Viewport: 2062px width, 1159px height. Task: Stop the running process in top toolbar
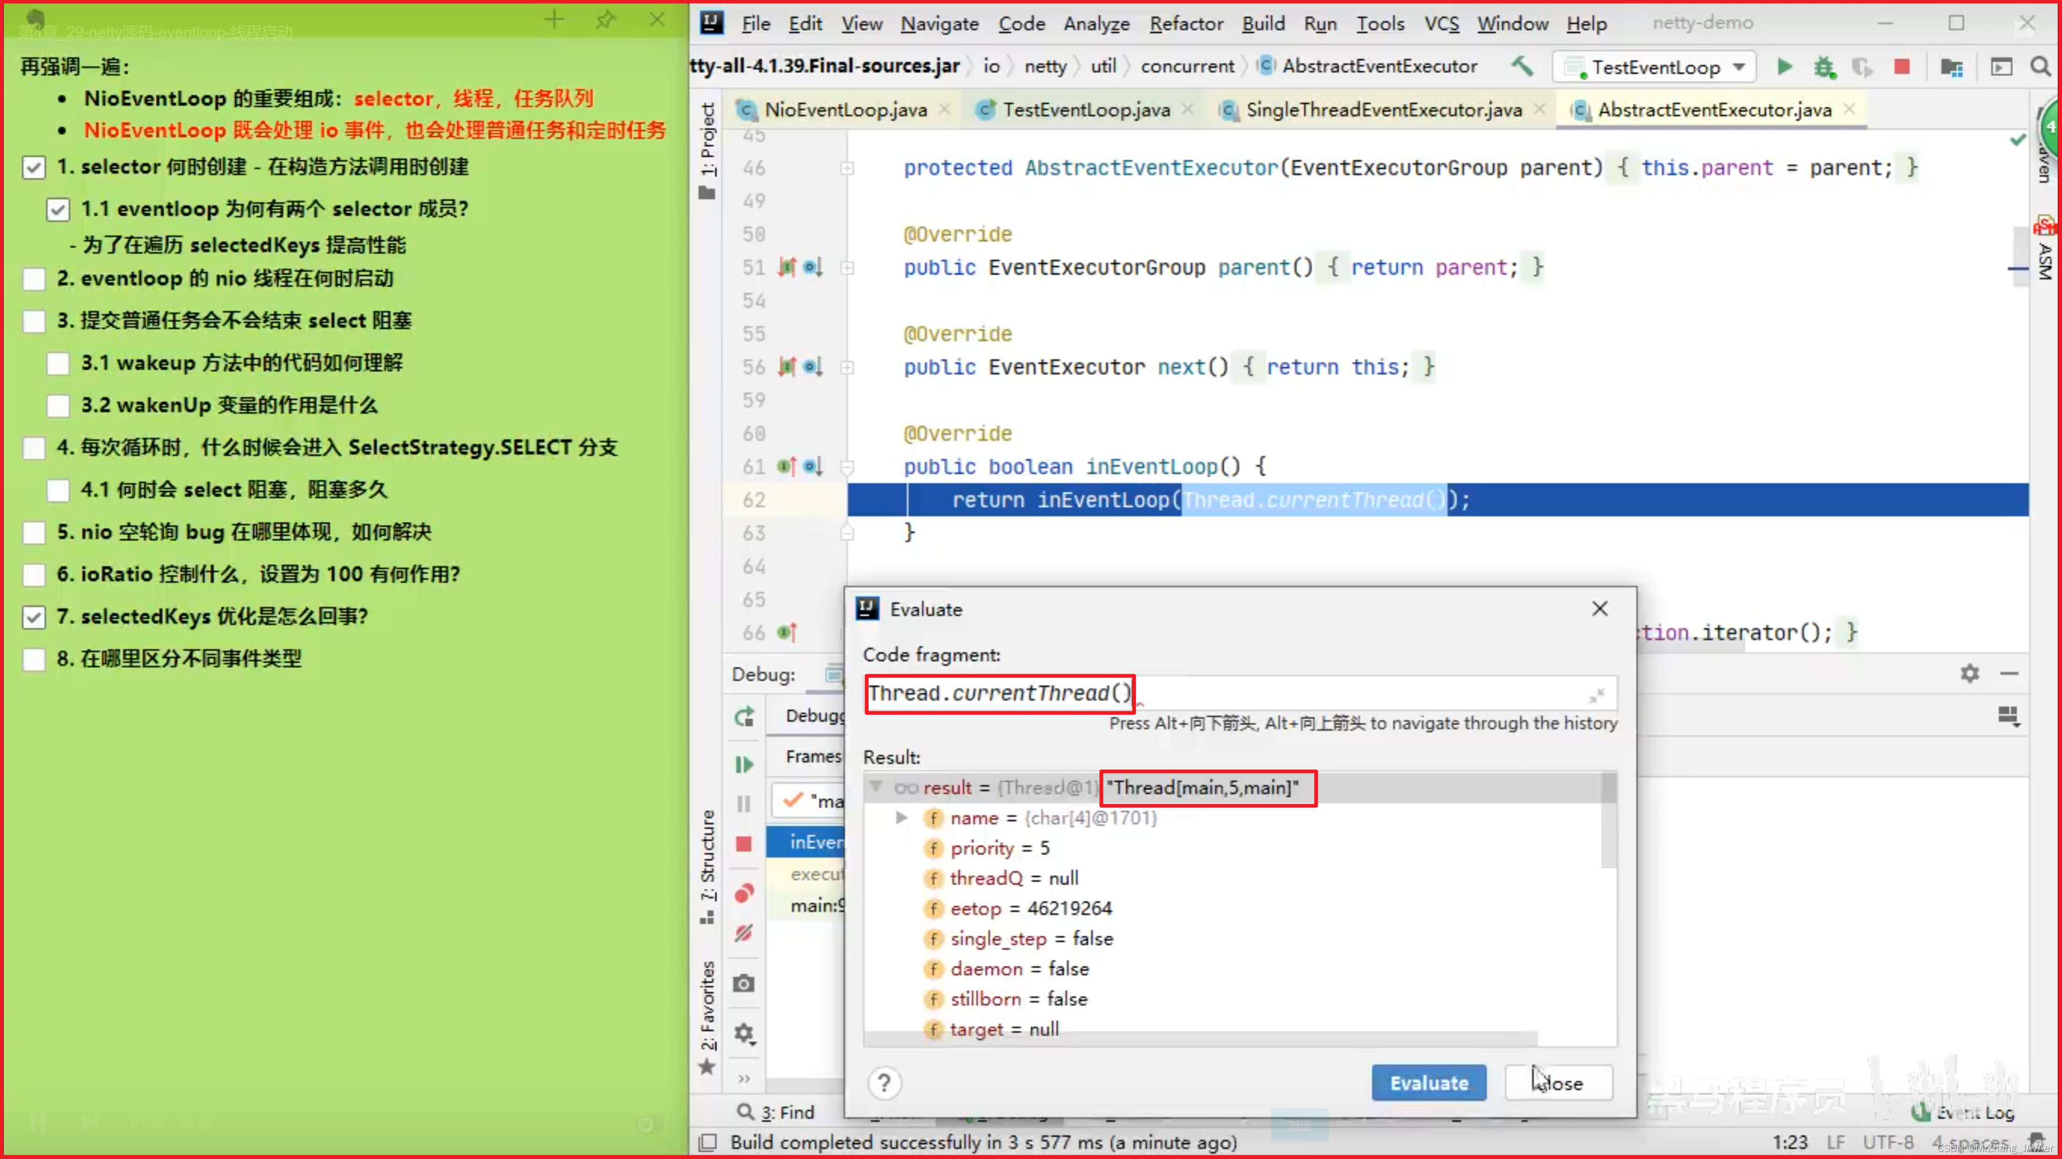(x=1902, y=67)
